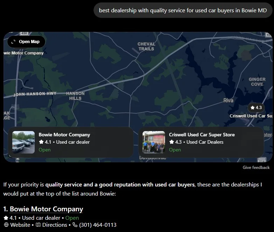Click 'Used Car Dealers' text in Criswell card
274x232 pixels.
205,142
